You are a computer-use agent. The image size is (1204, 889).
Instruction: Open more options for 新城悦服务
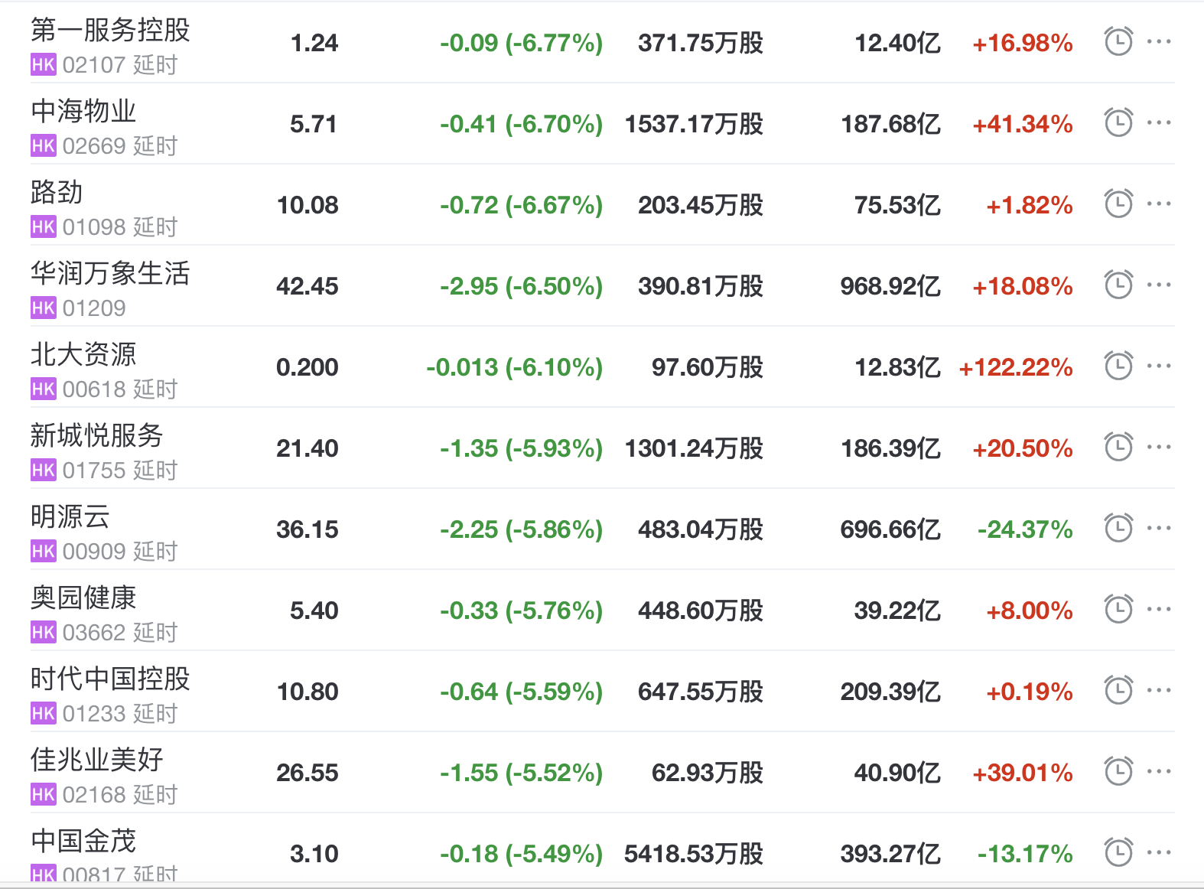1159,447
